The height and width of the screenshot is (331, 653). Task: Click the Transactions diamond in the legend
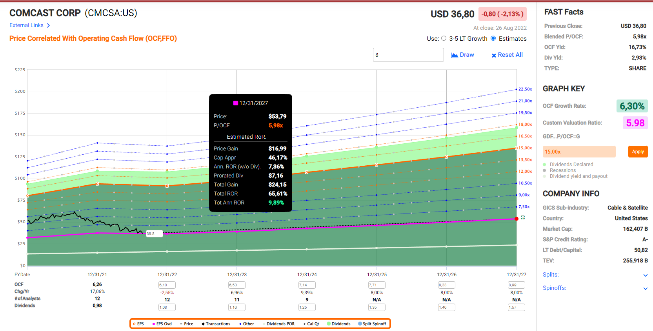[x=203, y=324]
